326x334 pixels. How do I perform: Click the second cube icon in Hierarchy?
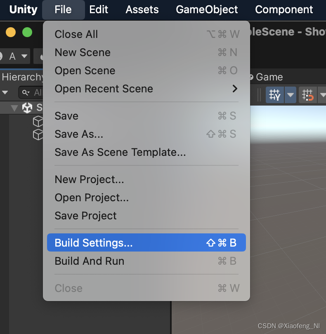tap(38, 134)
